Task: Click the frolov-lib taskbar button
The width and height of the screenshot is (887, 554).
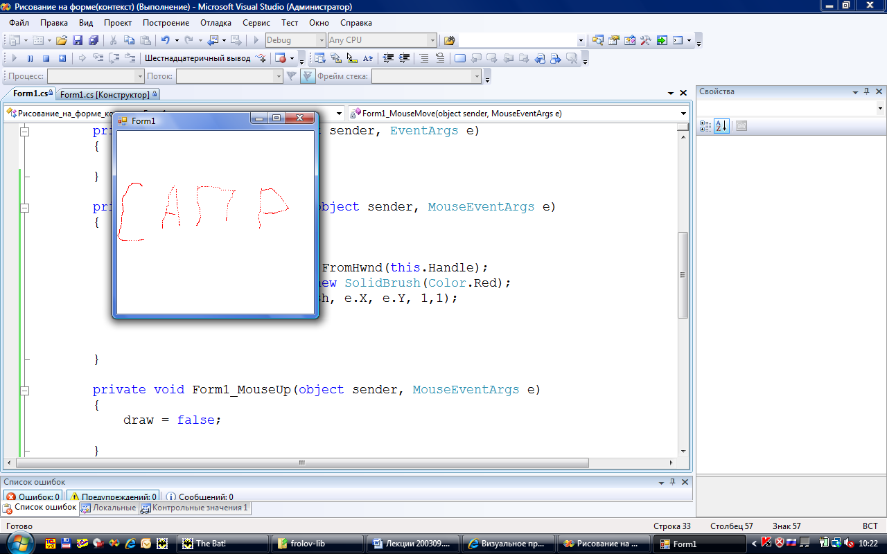Action: 317,544
